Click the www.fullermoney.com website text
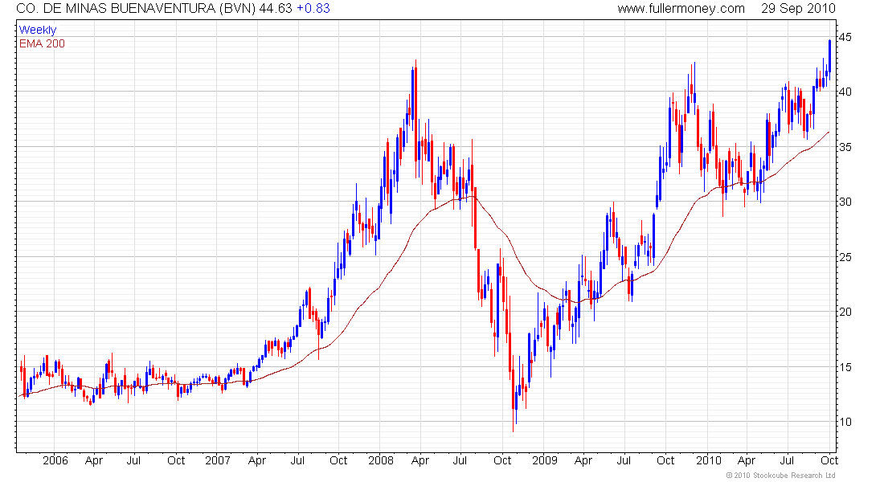 (681, 9)
